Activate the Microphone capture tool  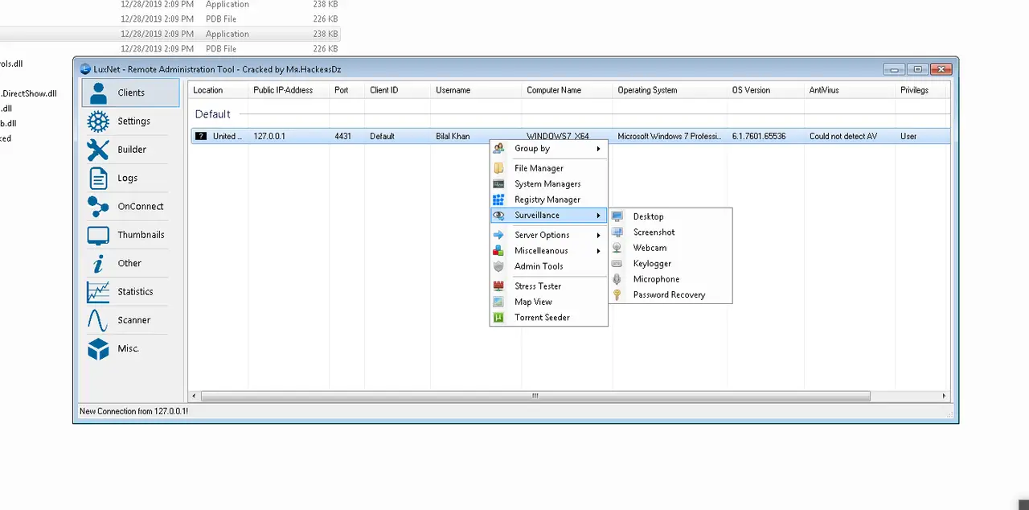(x=656, y=279)
